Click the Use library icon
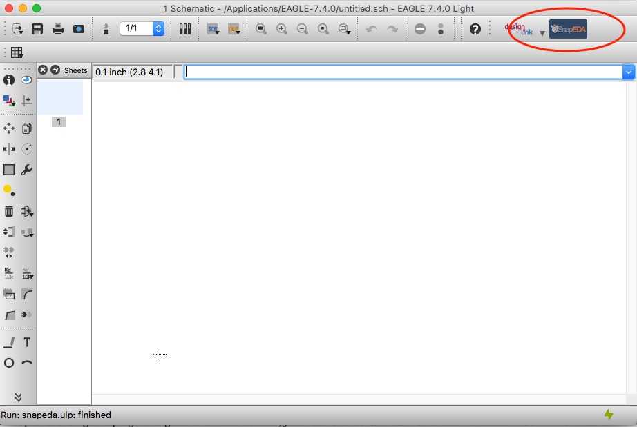 click(185, 29)
